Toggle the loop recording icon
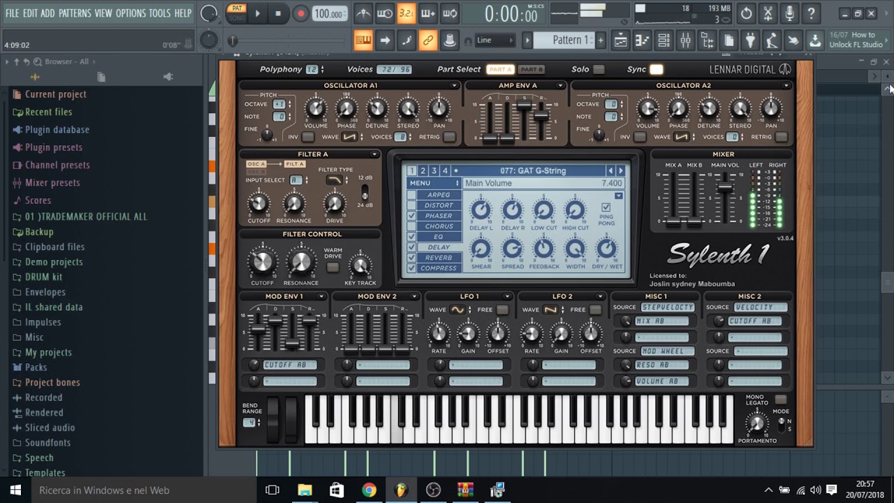 pyautogui.click(x=450, y=13)
